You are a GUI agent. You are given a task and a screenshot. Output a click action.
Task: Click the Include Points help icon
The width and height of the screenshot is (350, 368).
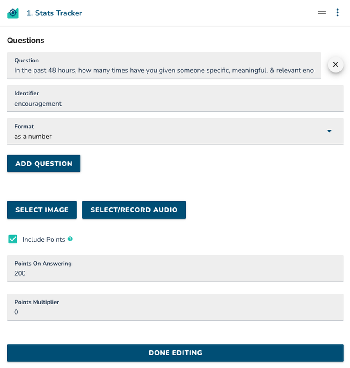70,239
